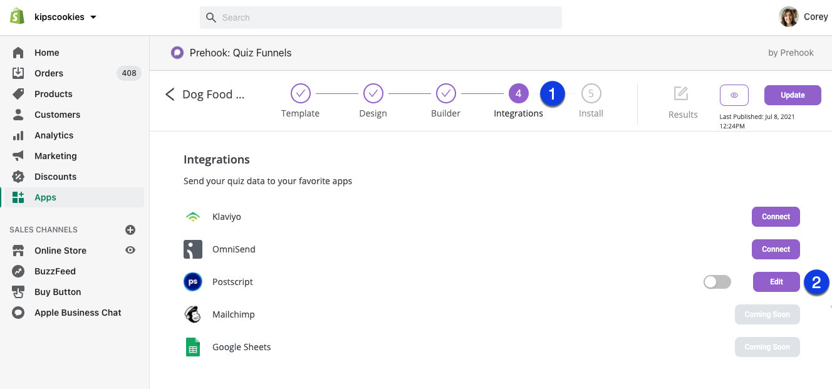Open Analytics in the sidebar
Viewport: 832px width, 389px height.
pos(54,135)
